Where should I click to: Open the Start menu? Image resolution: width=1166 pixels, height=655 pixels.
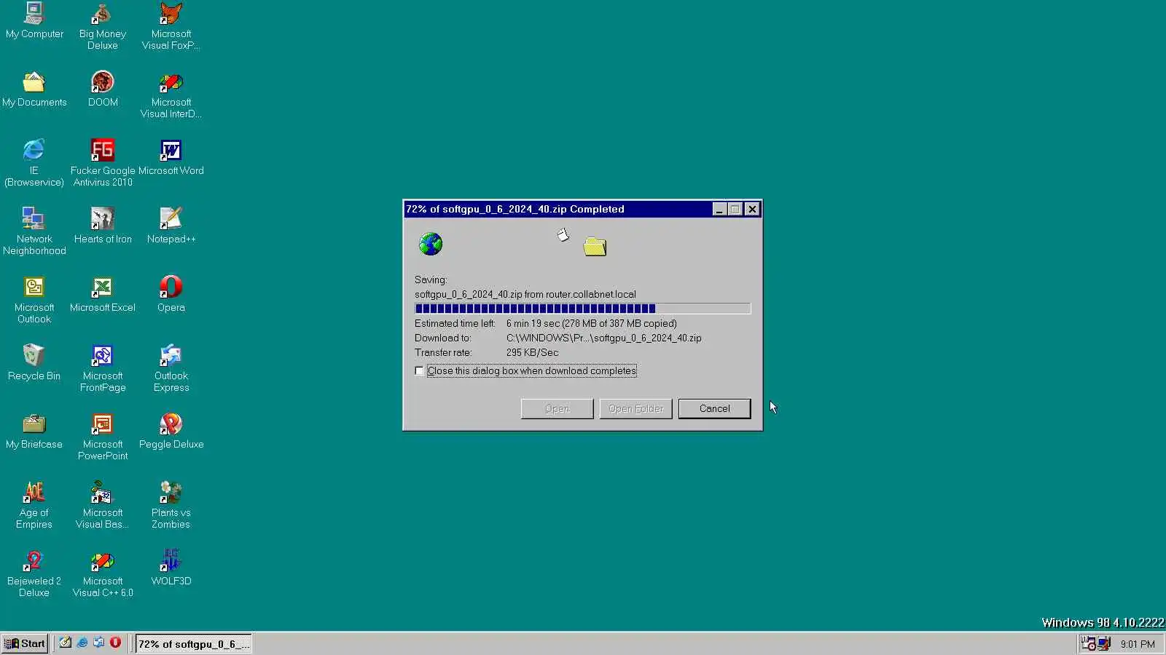(25, 643)
